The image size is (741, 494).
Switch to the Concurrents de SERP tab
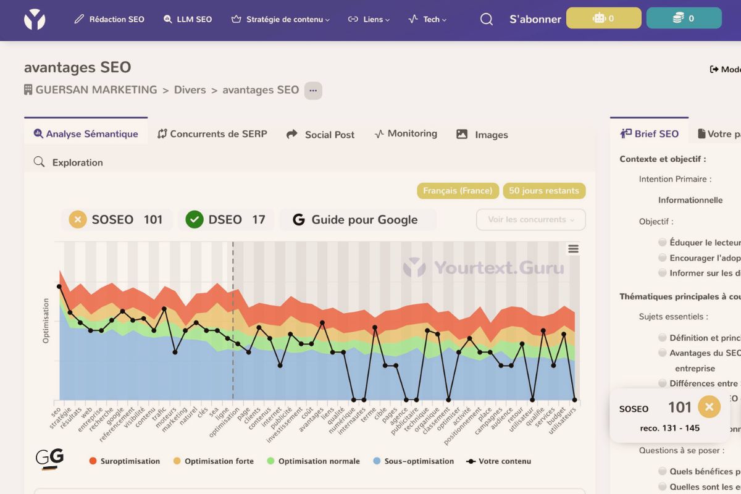pos(212,133)
